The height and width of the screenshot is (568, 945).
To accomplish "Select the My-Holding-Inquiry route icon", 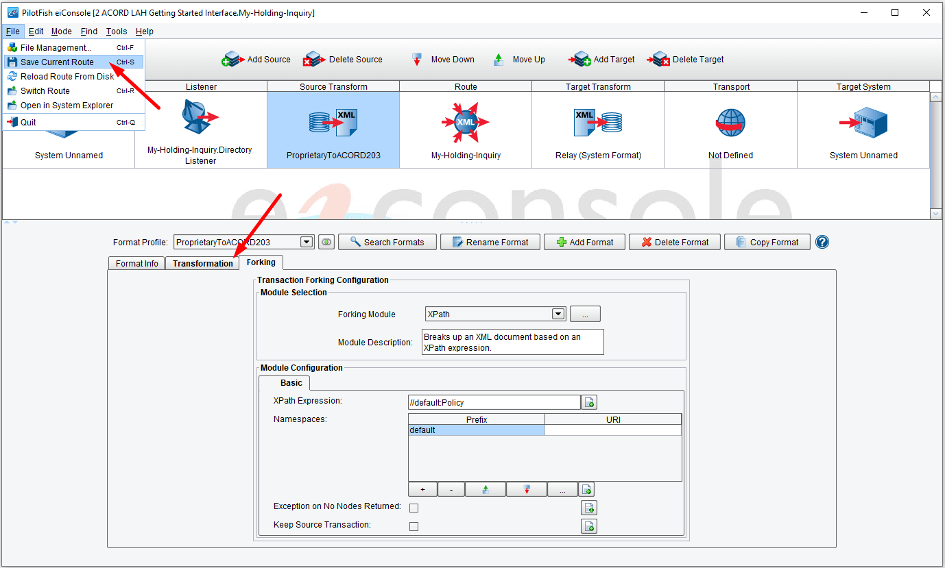I will [466, 122].
